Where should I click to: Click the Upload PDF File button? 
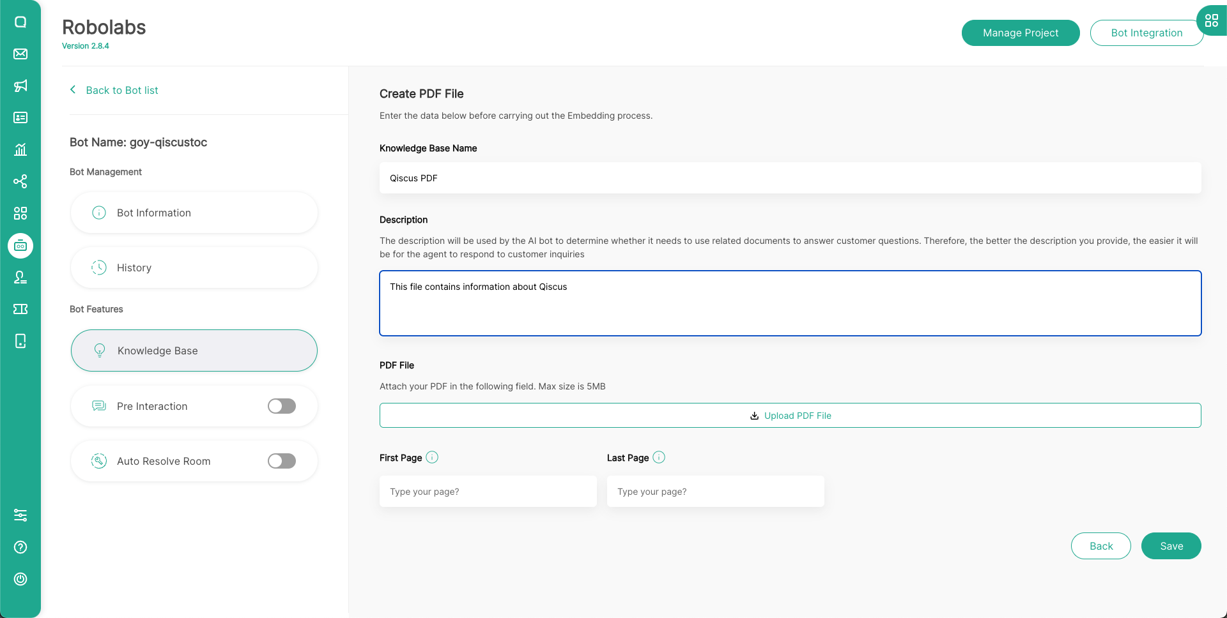pyautogui.click(x=790, y=416)
